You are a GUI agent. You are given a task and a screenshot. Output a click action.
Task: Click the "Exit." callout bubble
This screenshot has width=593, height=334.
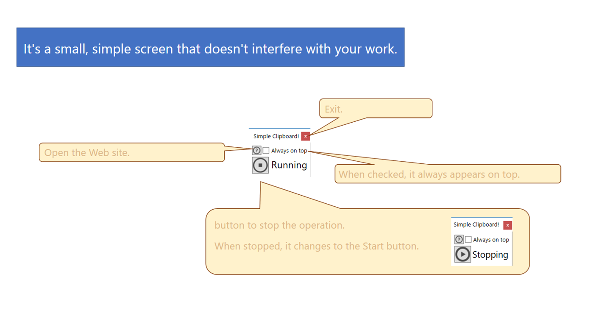[376, 109]
